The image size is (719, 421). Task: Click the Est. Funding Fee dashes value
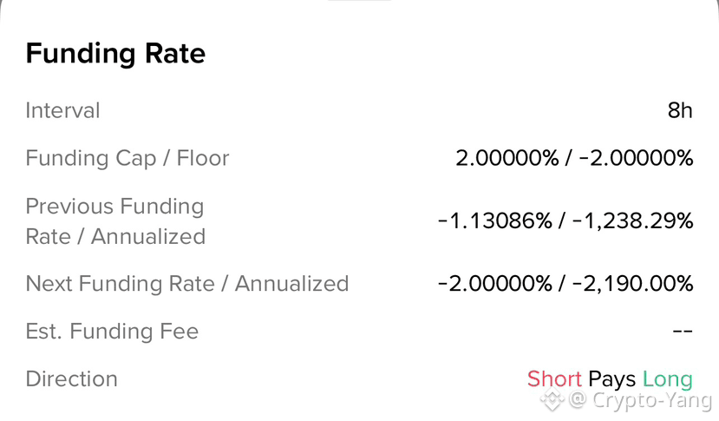[683, 331]
